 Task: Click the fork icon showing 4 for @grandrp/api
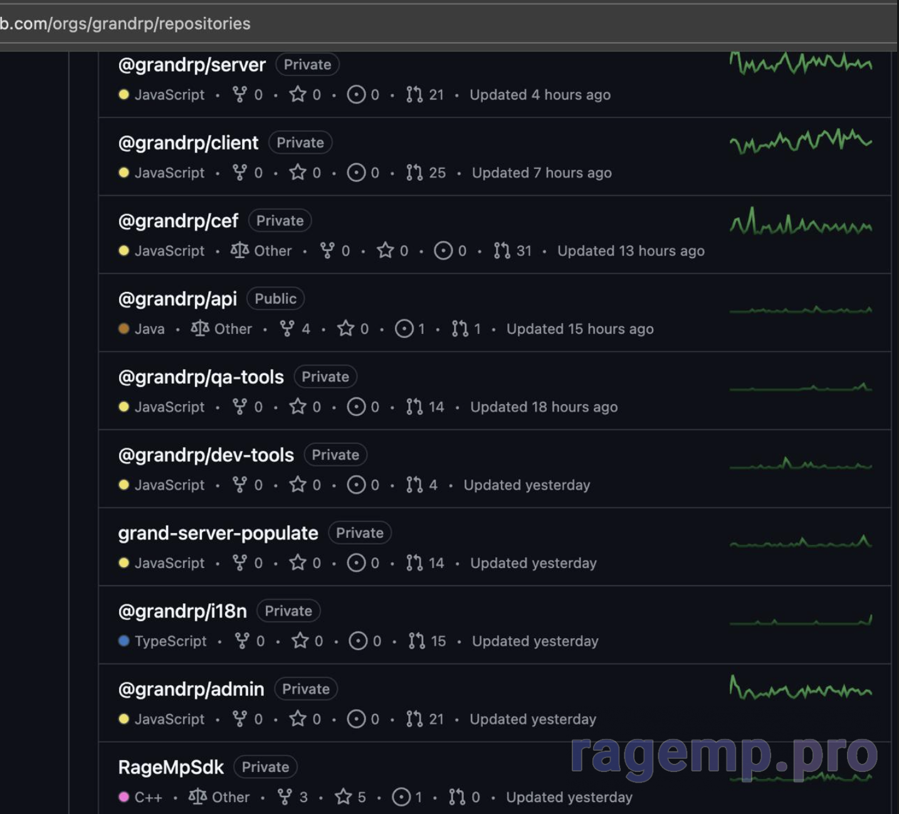[x=287, y=328]
